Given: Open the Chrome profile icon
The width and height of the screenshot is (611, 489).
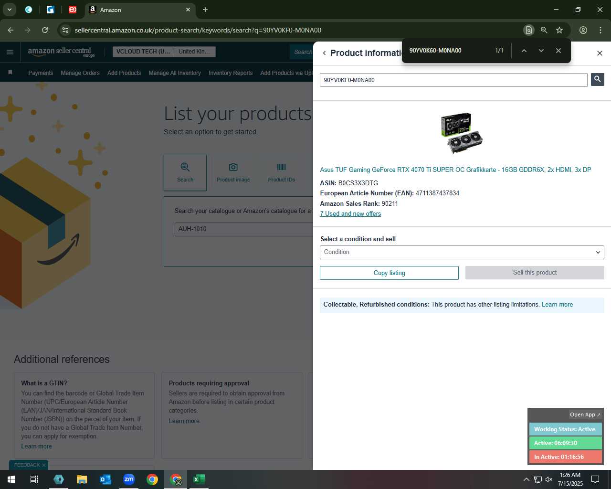Looking at the screenshot, I should coord(583,30).
